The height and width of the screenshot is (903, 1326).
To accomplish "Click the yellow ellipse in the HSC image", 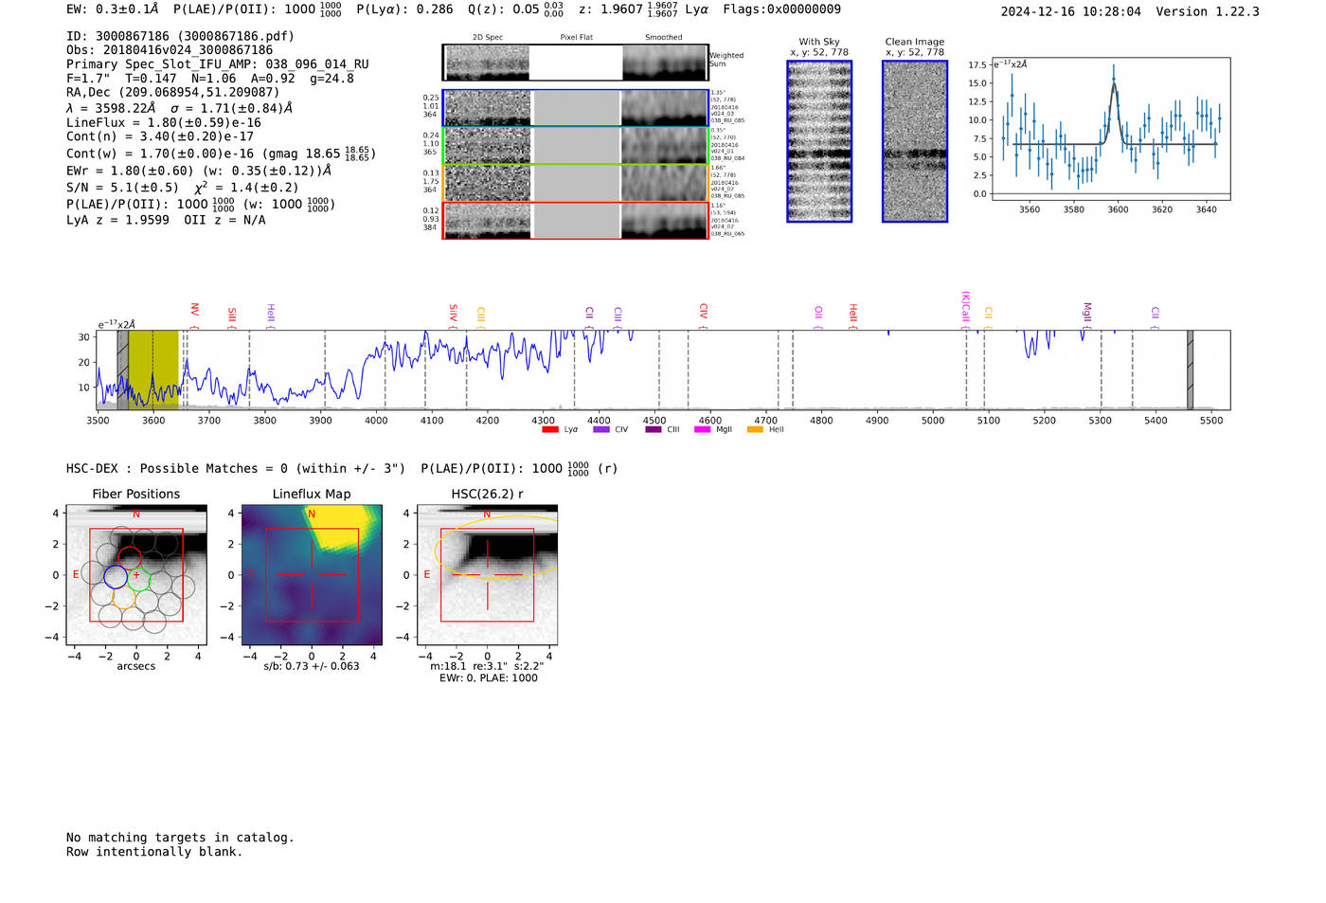I will point(498,548).
